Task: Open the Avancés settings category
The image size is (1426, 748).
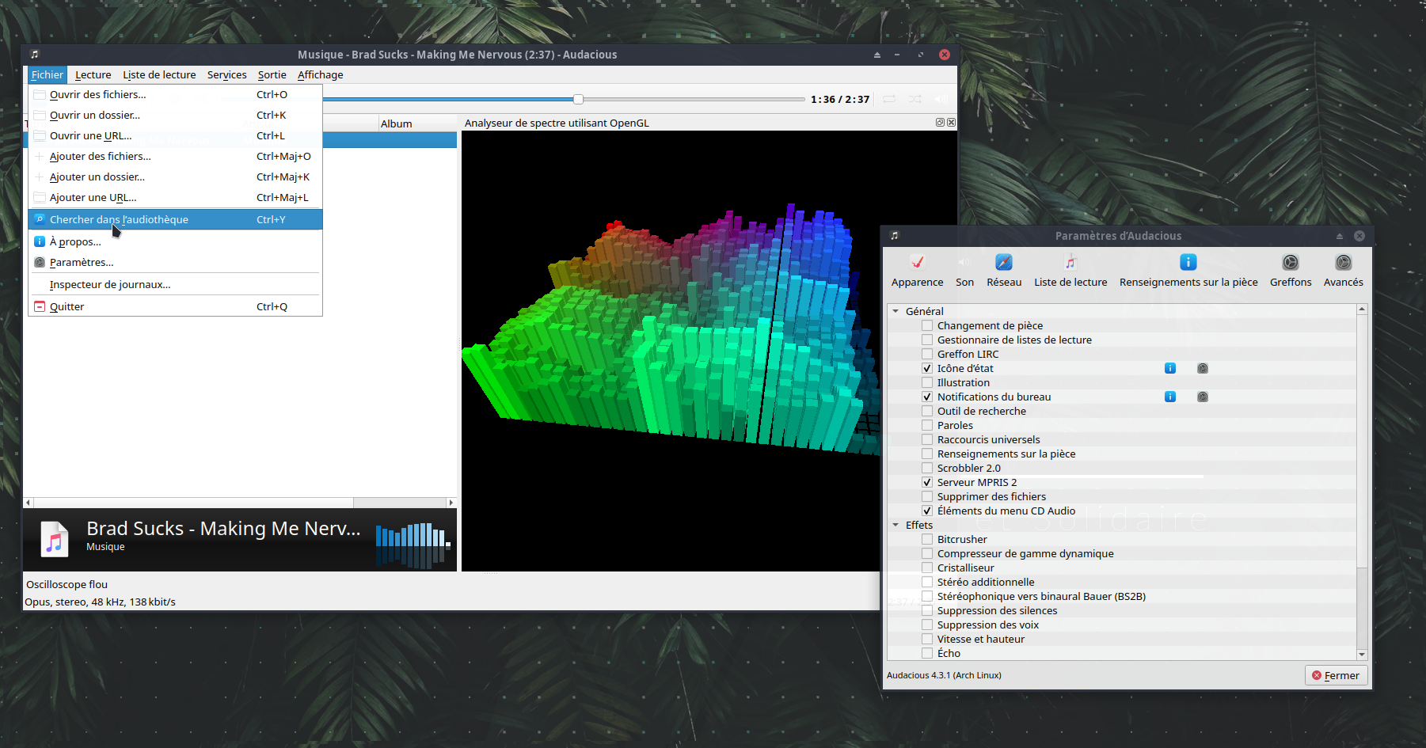Action: 1343,270
